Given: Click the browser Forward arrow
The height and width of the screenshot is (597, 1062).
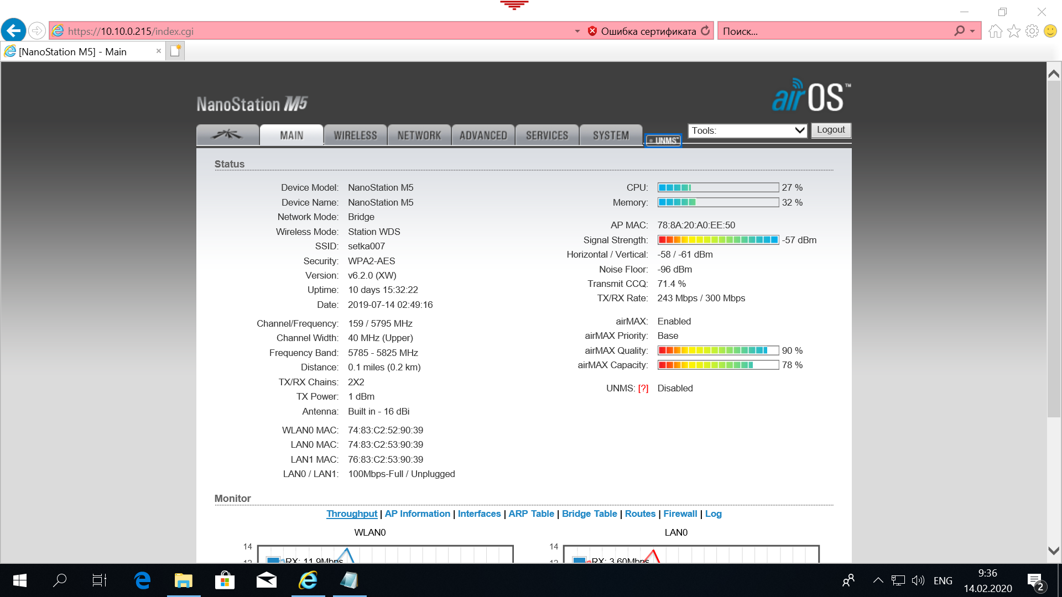Looking at the screenshot, I should (x=37, y=30).
